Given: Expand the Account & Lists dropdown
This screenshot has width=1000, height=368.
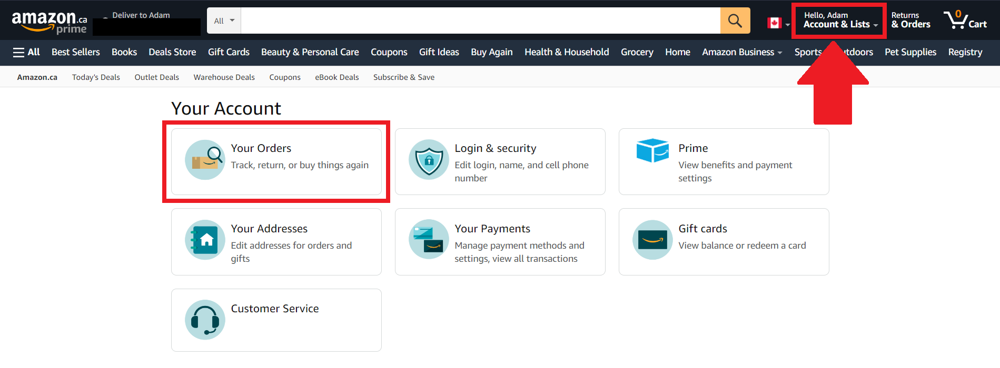Looking at the screenshot, I should point(840,20).
